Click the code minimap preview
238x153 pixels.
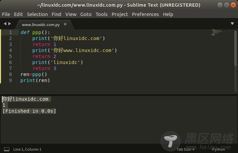click(217, 32)
